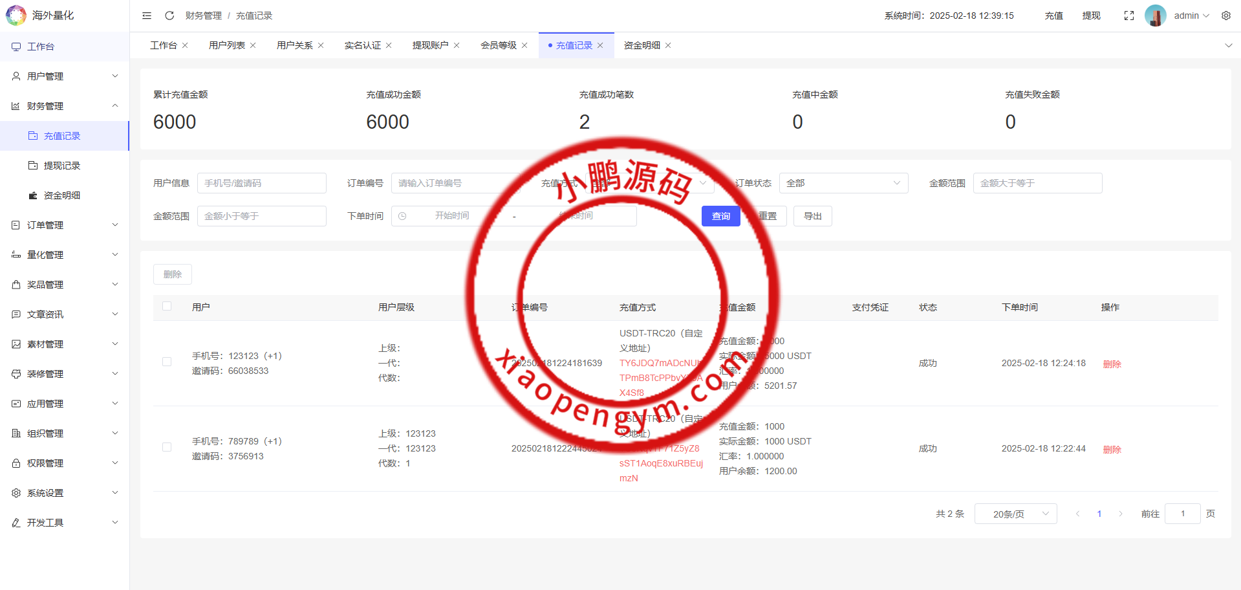Click the sidebar collapse hamburger icon
Viewport: 1241px width, 590px height.
(147, 16)
